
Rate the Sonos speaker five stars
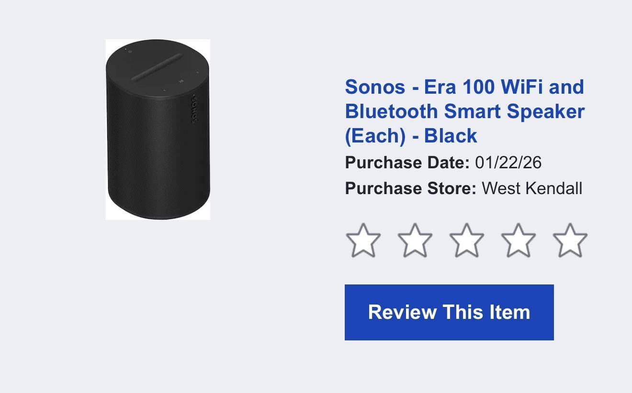[x=570, y=240]
